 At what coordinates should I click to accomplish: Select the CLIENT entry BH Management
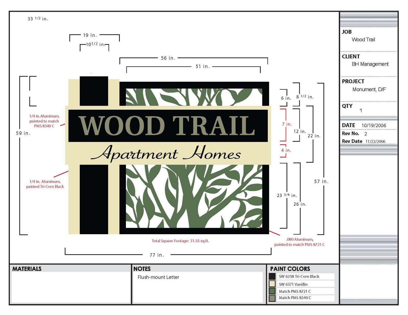370,64
